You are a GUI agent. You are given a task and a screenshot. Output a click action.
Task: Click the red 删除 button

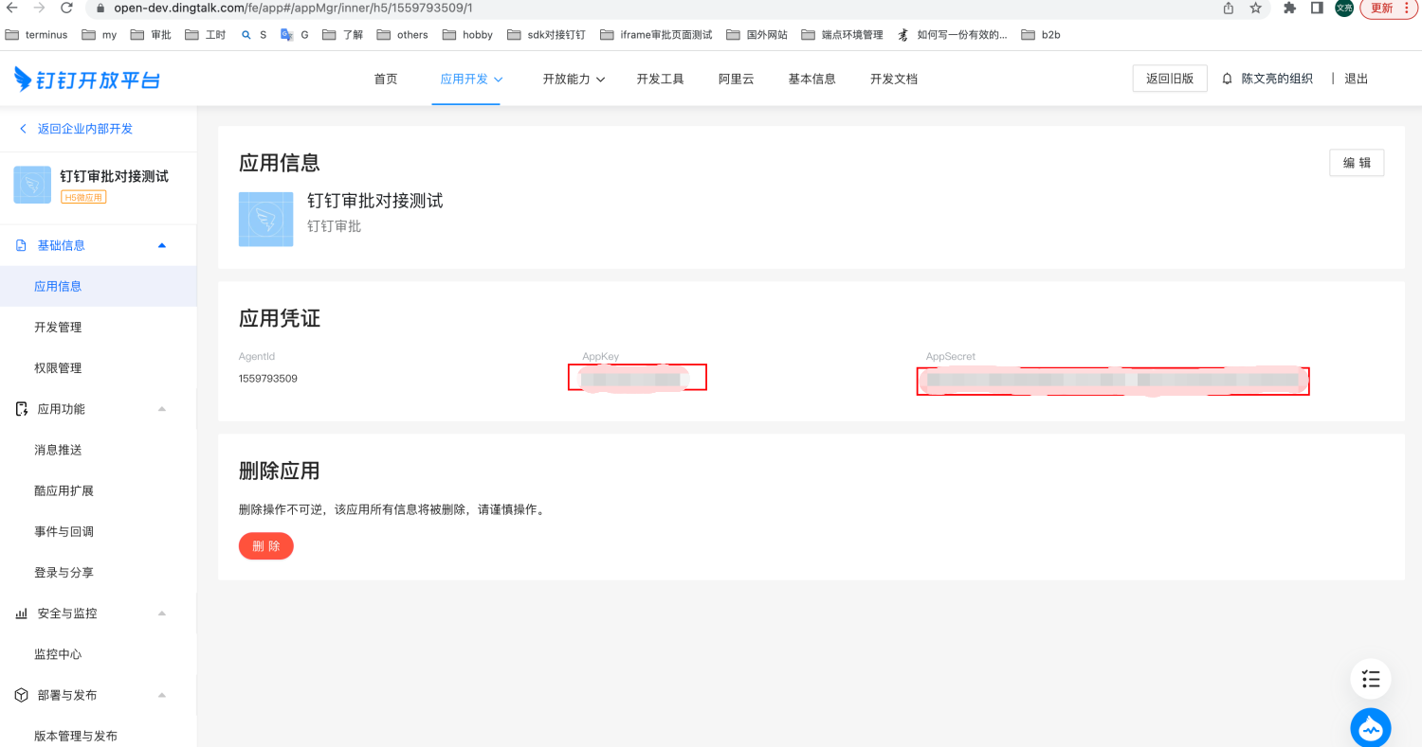pos(266,546)
